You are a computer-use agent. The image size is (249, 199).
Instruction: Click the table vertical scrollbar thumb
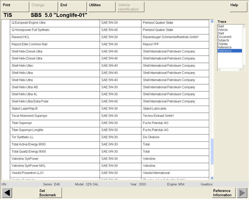click(x=212, y=151)
